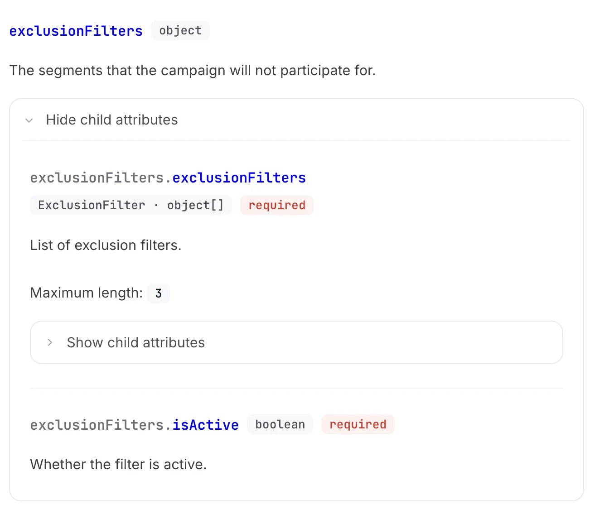This screenshot has height=514, width=590.
Task: Click the object type badge next to exclusionFilters
Action: coord(180,30)
